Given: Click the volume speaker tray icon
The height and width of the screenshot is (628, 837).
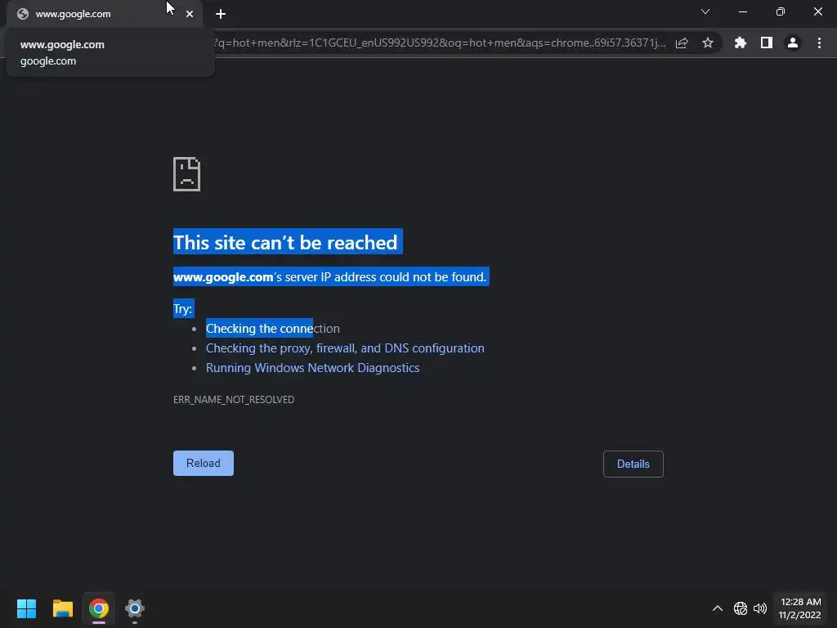Looking at the screenshot, I should [760, 608].
